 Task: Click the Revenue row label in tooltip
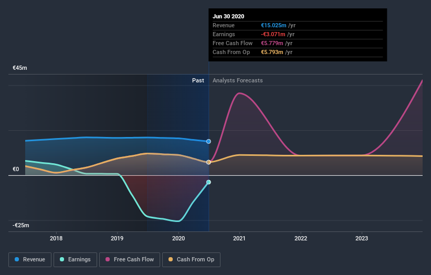224,25
